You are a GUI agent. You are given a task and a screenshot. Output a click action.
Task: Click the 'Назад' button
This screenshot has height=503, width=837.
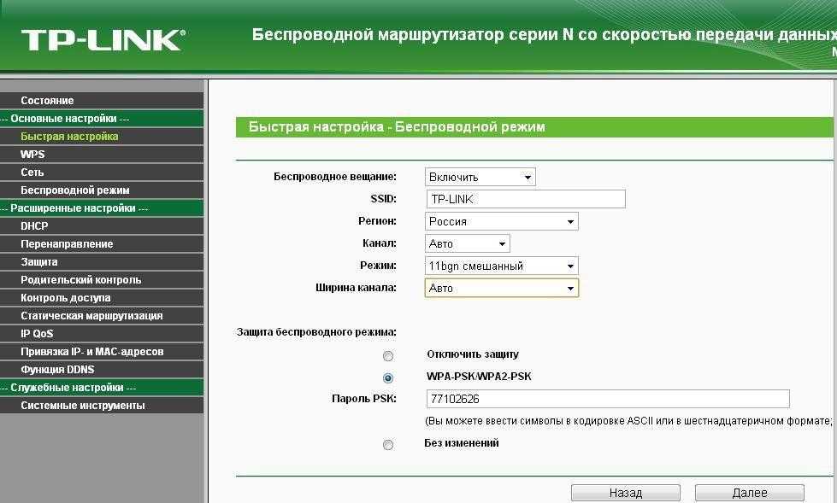point(625,493)
